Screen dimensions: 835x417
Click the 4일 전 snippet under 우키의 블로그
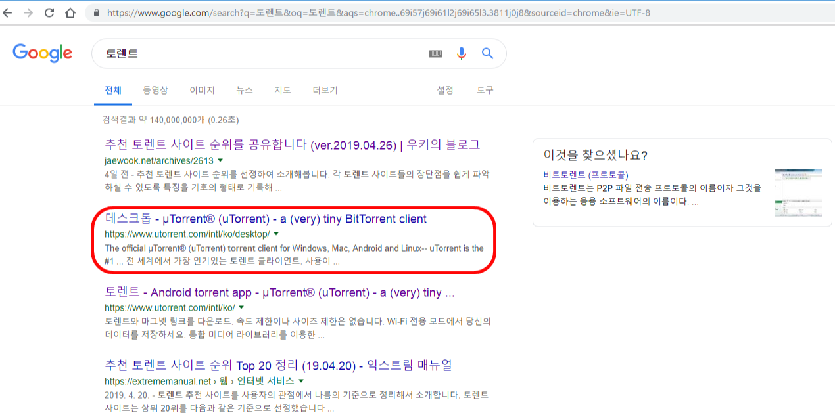tap(297, 181)
